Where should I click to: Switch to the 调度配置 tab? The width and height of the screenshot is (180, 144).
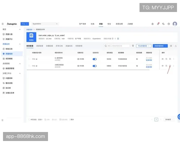(40, 46)
